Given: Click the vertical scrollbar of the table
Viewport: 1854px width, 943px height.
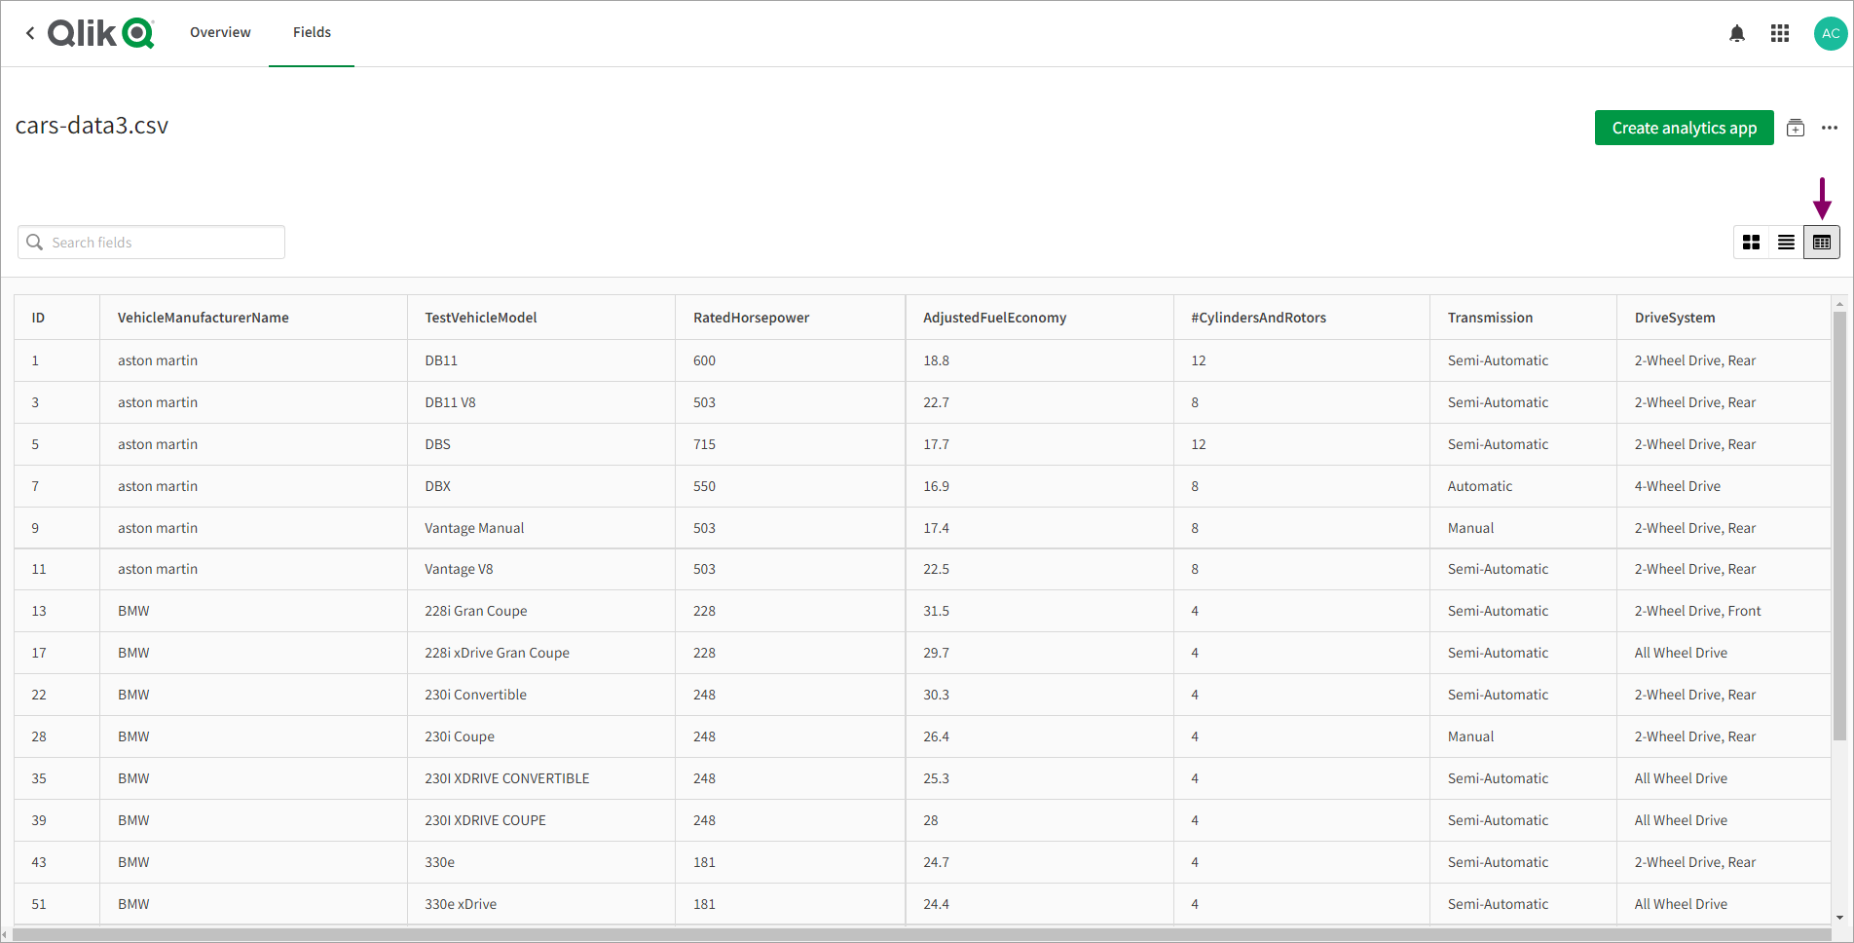Looking at the screenshot, I should 1839,526.
